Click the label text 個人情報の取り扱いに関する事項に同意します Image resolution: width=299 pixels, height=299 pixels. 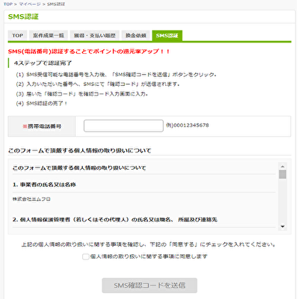click(x=149, y=256)
